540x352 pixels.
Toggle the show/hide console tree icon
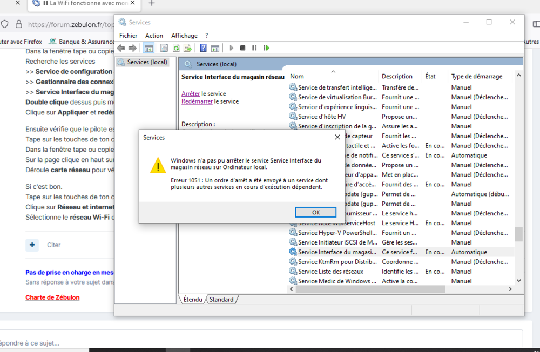coord(148,48)
